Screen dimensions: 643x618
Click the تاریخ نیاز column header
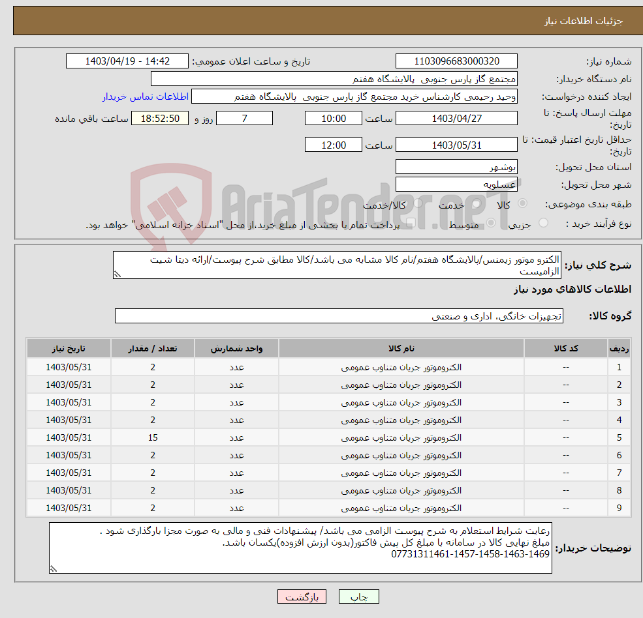click(69, 349)
